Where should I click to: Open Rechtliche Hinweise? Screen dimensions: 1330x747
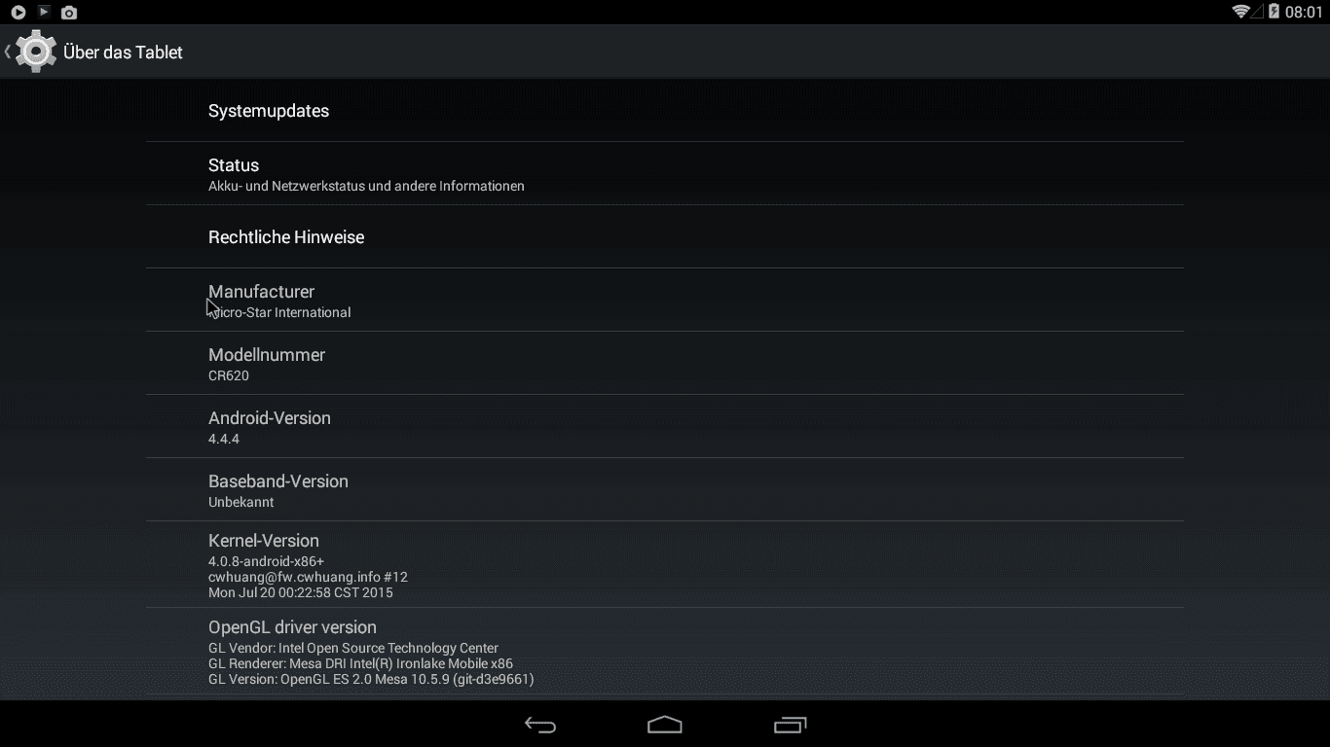665,237
